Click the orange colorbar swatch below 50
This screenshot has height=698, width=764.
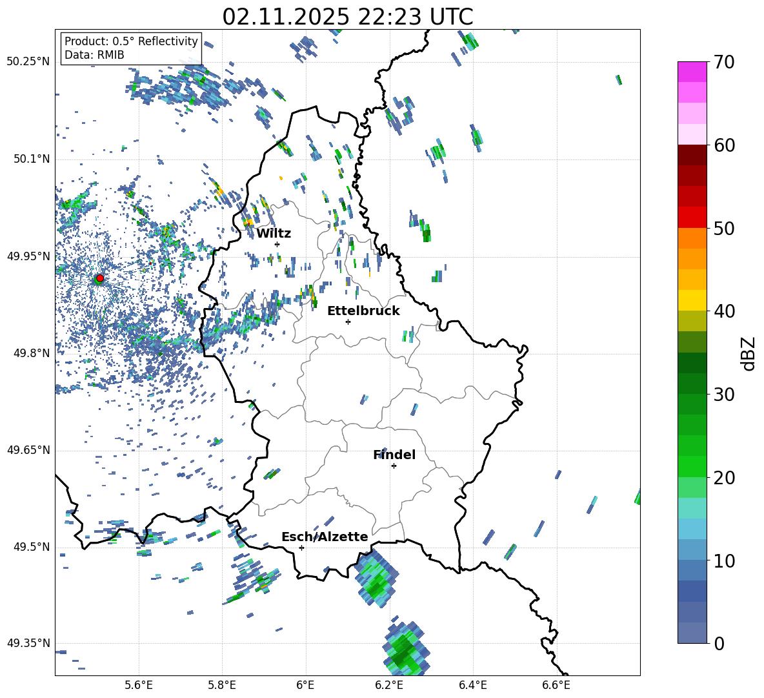[x=692, y=238]
